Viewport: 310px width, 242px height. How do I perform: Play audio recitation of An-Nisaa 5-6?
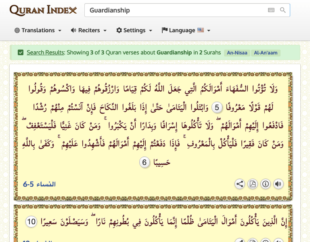point(278,184)
